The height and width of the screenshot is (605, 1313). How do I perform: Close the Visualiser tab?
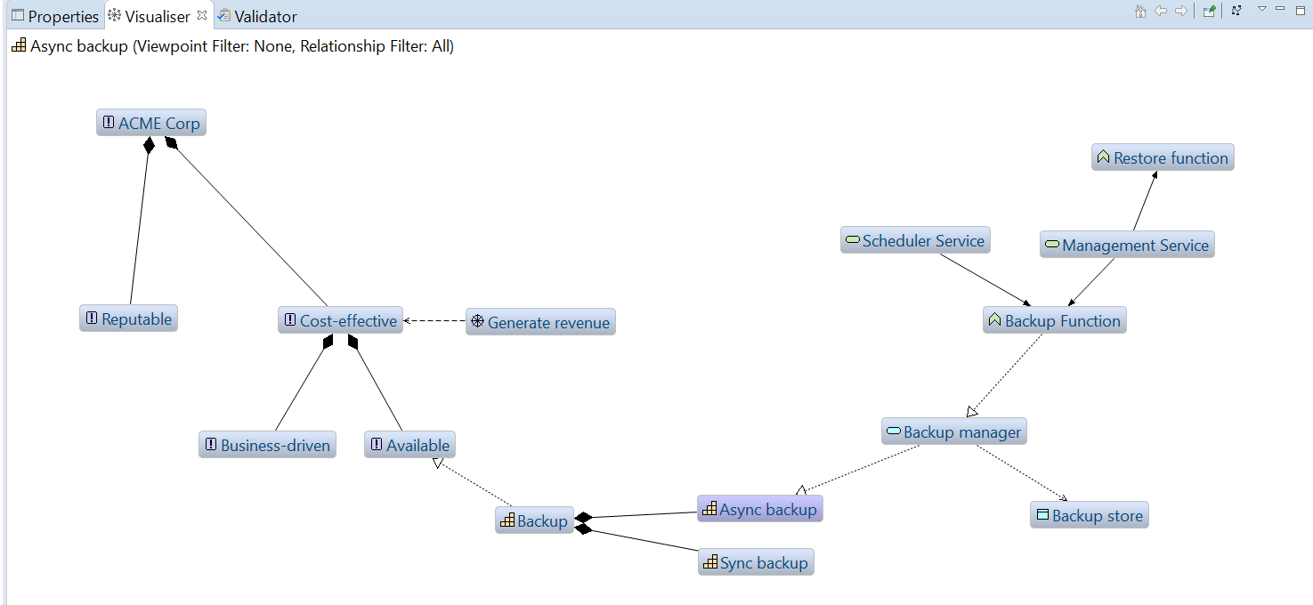click(202, 15)
